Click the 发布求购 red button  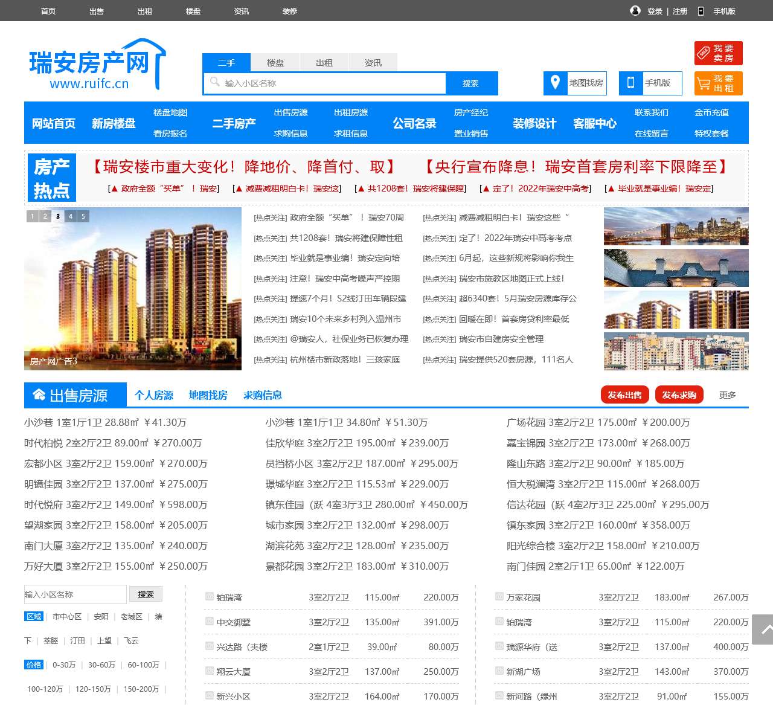(679, 394)
